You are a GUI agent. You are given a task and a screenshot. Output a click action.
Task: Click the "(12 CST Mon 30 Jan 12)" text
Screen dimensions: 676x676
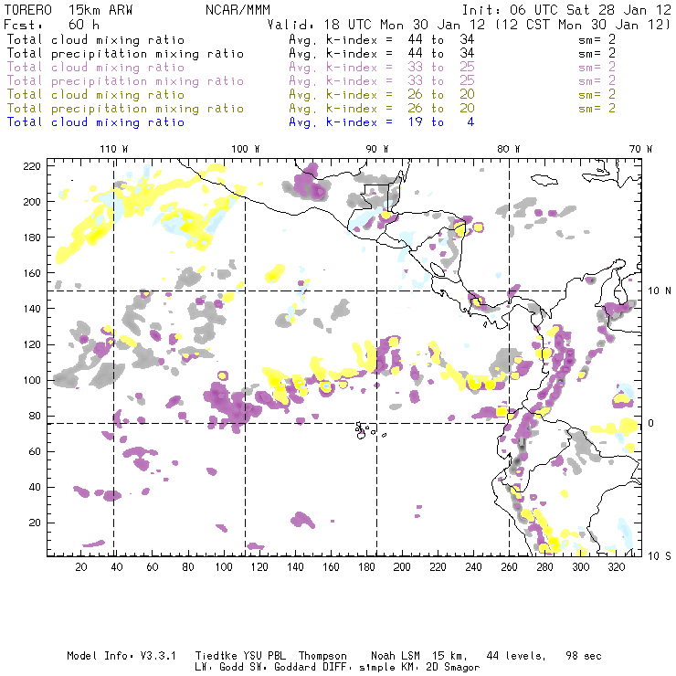(x=583, y=25)
